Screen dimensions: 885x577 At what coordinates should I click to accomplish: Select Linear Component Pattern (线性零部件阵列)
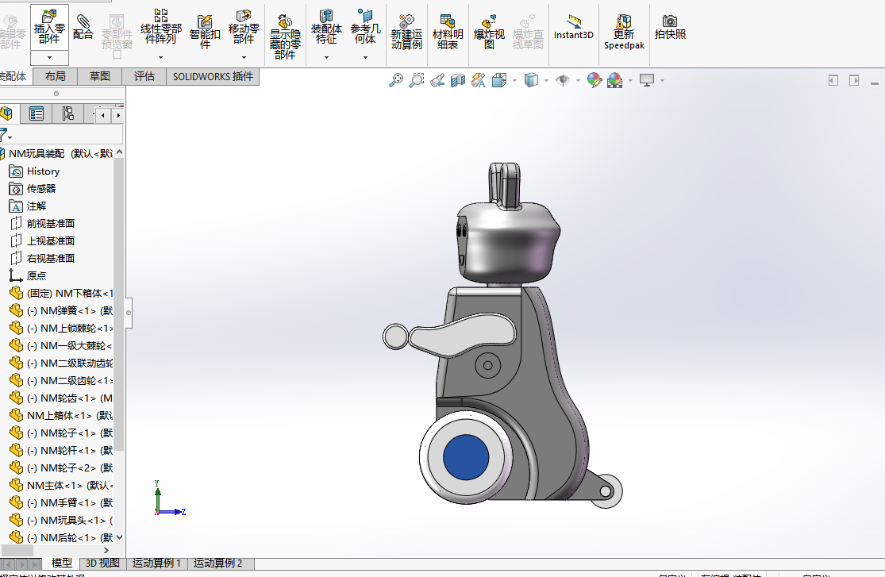tap(161, 27)
